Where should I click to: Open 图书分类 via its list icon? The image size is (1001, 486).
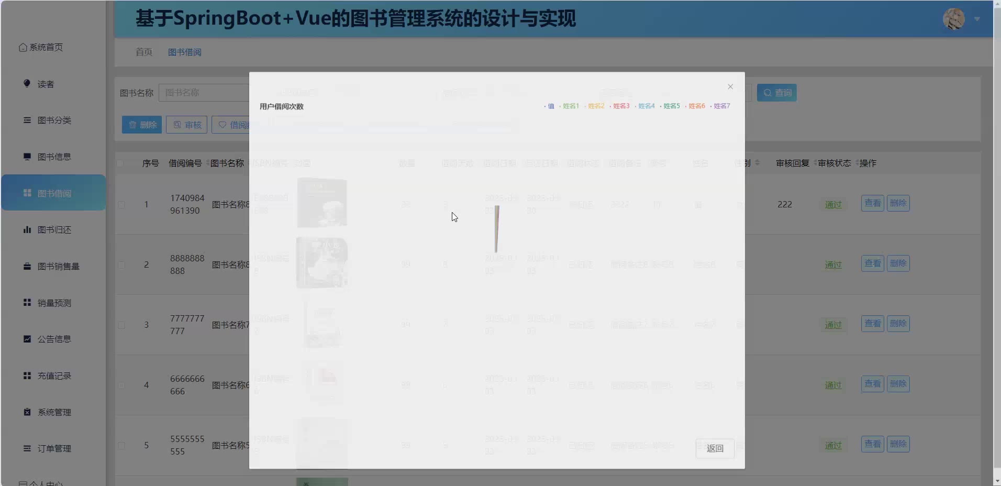(27, 120)
